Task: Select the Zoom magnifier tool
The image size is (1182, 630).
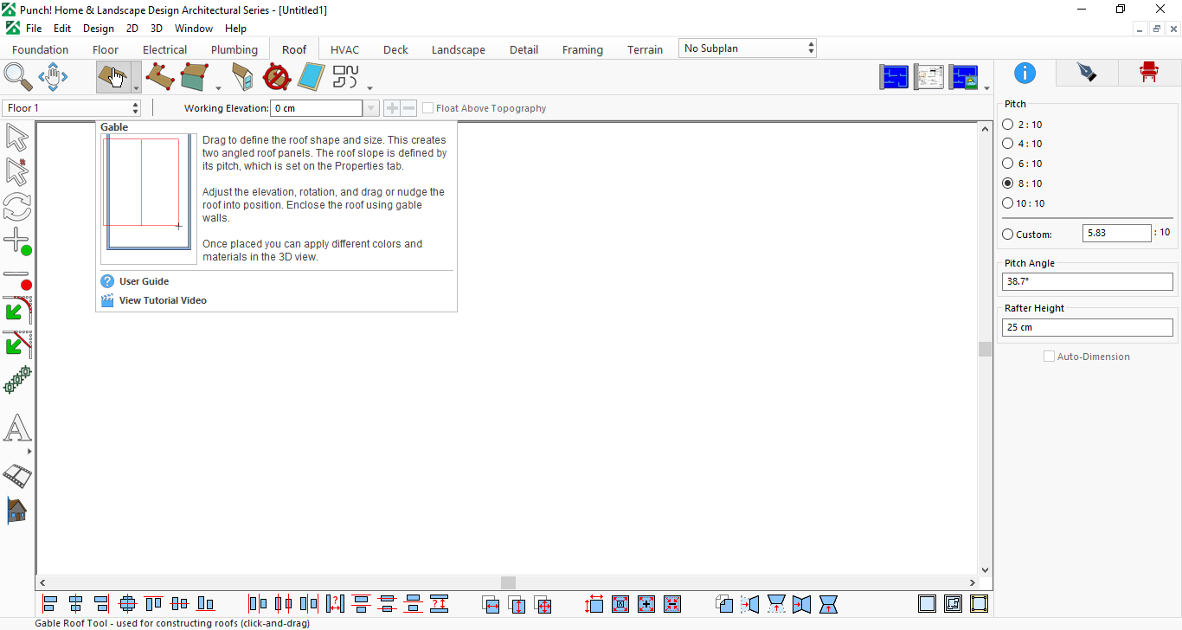Action: [17, 77]
